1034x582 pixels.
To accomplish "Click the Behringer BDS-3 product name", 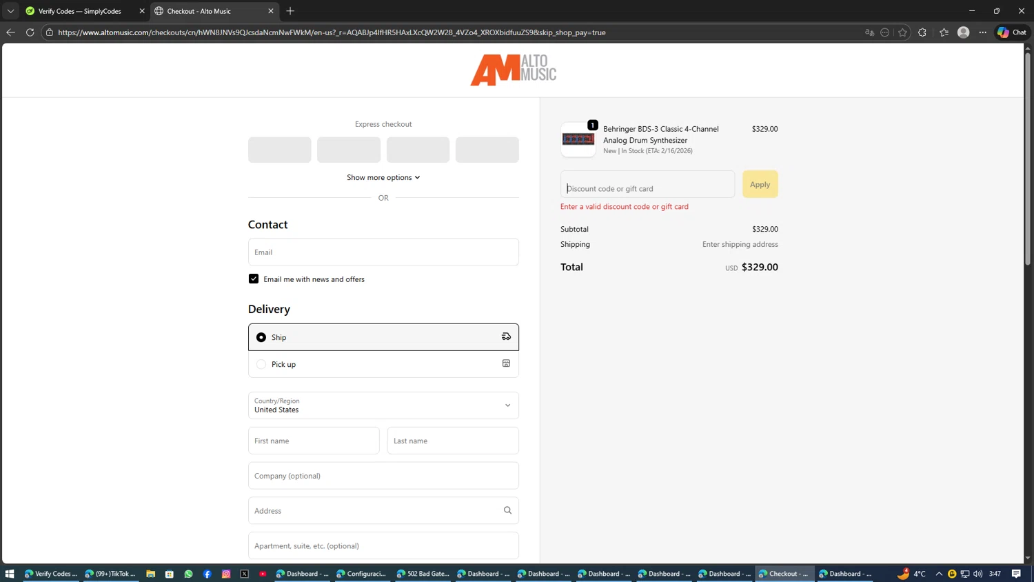I will pyautogui.click(x=660, y=134).
